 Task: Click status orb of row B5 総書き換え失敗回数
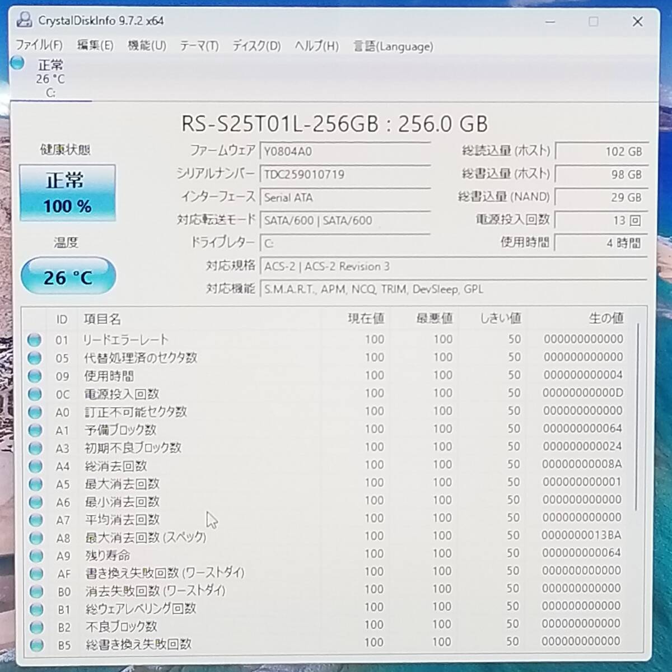coord(36,645)
